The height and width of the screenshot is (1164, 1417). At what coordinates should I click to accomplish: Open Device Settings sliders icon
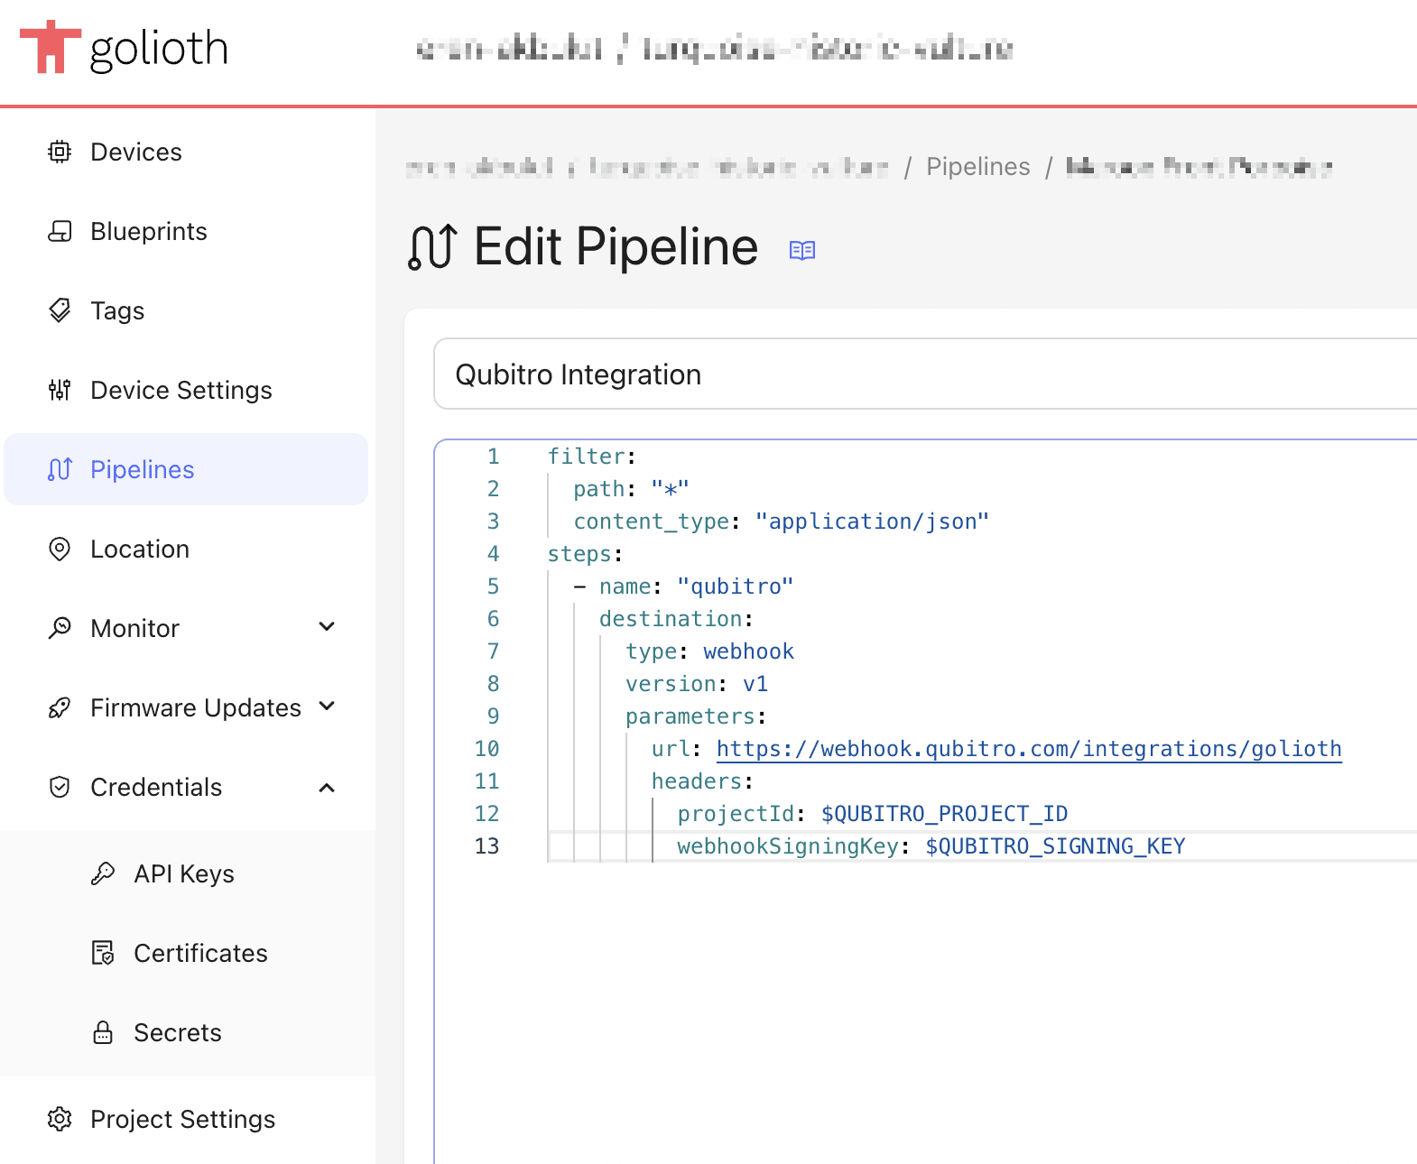coord(60,390)
